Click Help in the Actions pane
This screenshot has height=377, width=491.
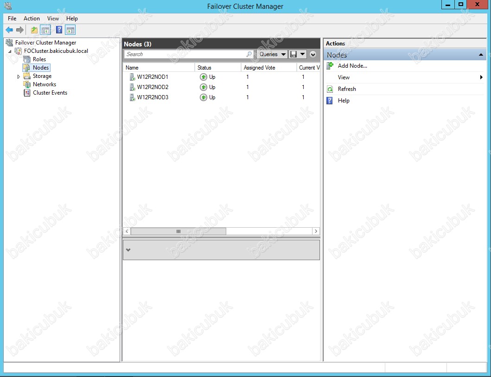point(344,101)
